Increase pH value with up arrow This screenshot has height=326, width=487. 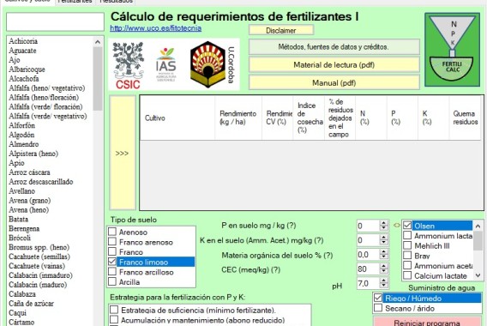point(384,281)
